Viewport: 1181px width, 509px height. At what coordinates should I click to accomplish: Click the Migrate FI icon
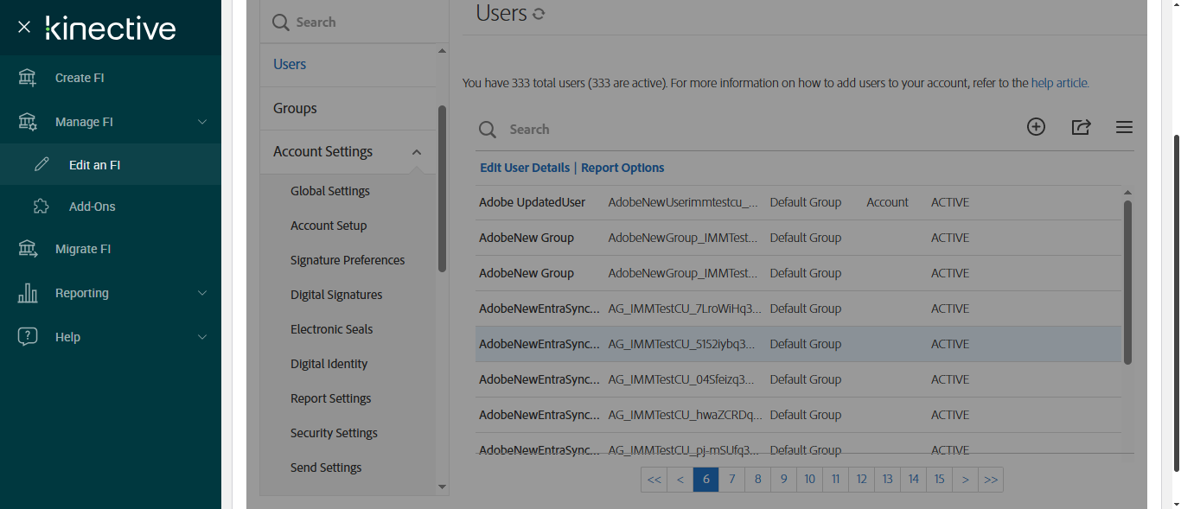coord(28,249)
